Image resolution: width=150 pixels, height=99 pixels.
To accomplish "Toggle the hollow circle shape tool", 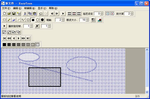I will click(38, 20).
